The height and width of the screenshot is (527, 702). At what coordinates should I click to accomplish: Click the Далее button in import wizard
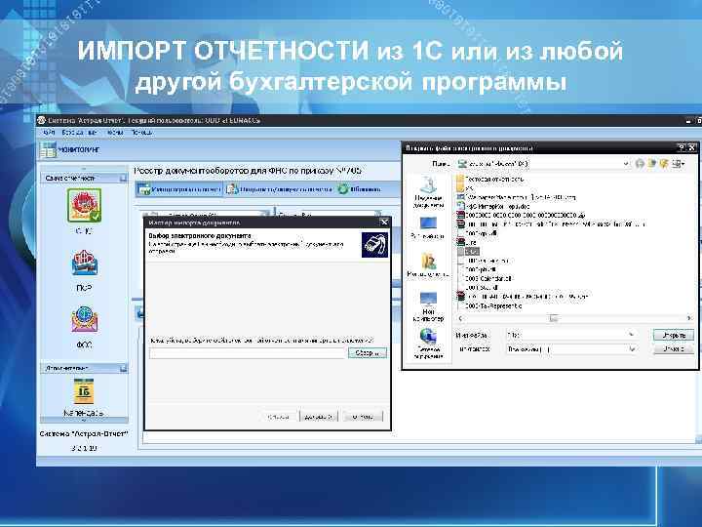[318, 417]
